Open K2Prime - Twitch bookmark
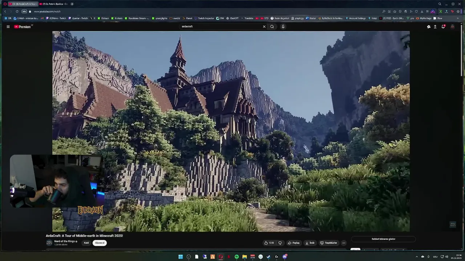Image resolution: width=465 pixels, height=261 pixels. click(56, 18)
